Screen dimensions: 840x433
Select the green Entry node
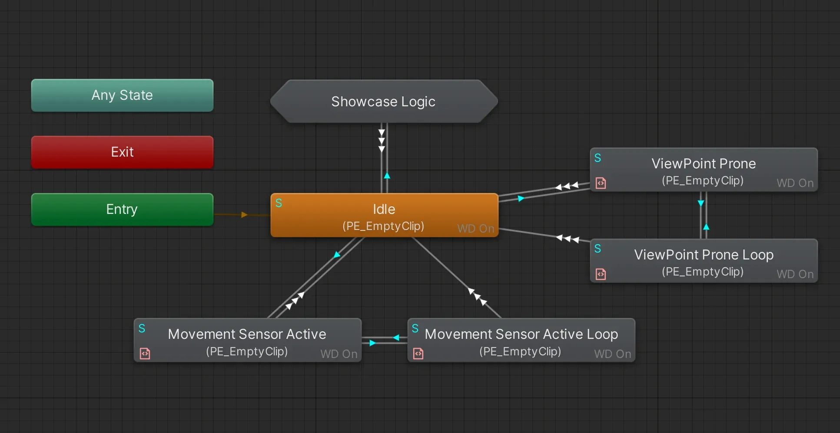(x=122, y=210)
